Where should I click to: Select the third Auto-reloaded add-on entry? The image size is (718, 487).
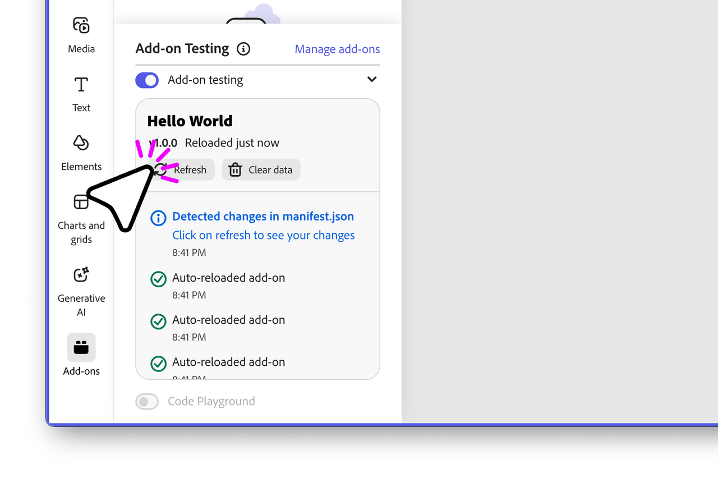coord(228,362)
